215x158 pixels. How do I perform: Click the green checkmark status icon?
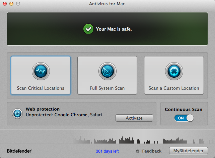(88, 29)
